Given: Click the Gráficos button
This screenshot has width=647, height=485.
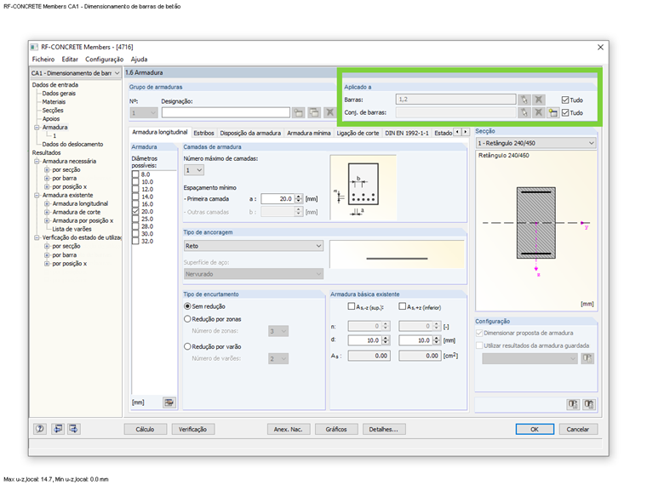Looking at the screenshot, I should pyautogui.click(x=336, y=430).
